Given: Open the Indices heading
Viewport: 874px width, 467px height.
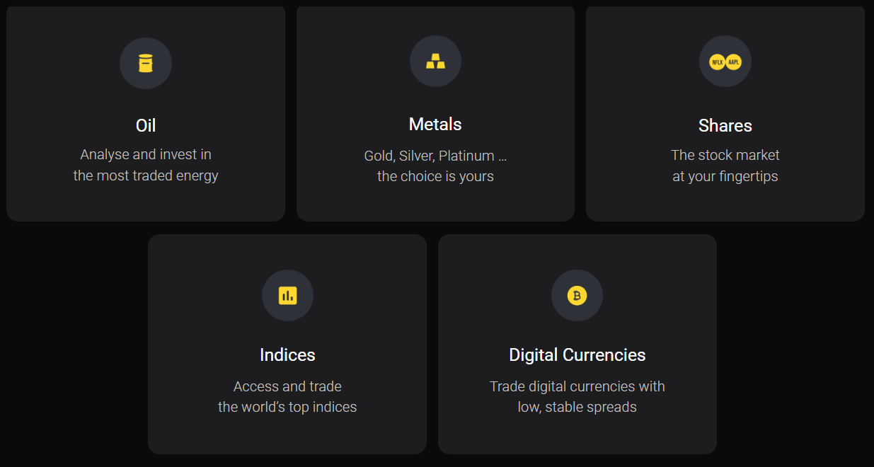Looking at the screenshot, I should (x=287, y=354).
